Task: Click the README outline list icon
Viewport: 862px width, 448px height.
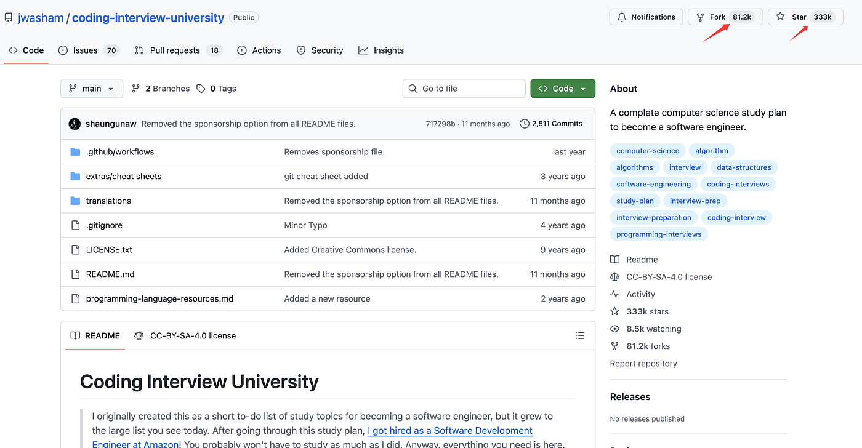Action: click(x=579, y=335)
